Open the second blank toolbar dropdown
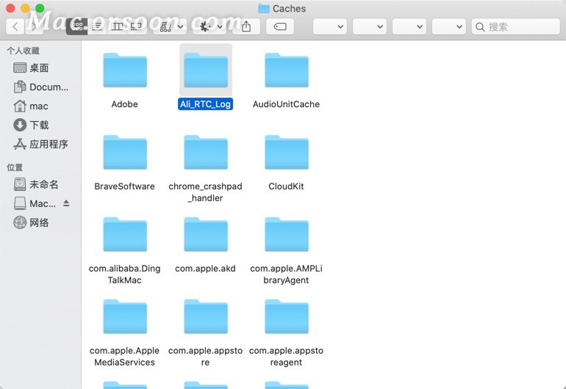Screen dimensions: 566x389 pos(370,26)
